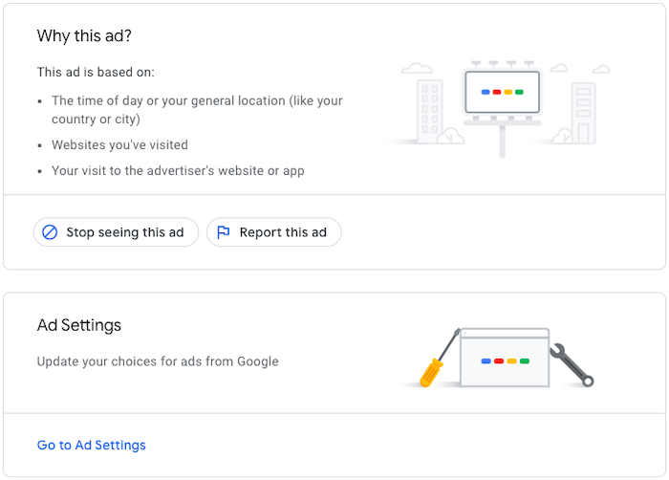This screenshot has height=480, width=669.
Task: Click the blue flag report icon
Action: coord(223,232)
